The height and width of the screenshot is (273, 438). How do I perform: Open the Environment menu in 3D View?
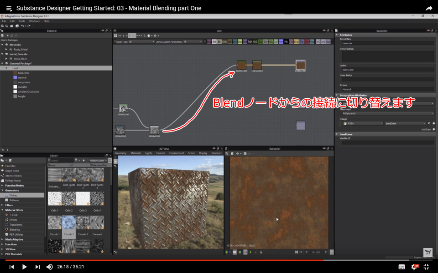[x=177, y=153]
